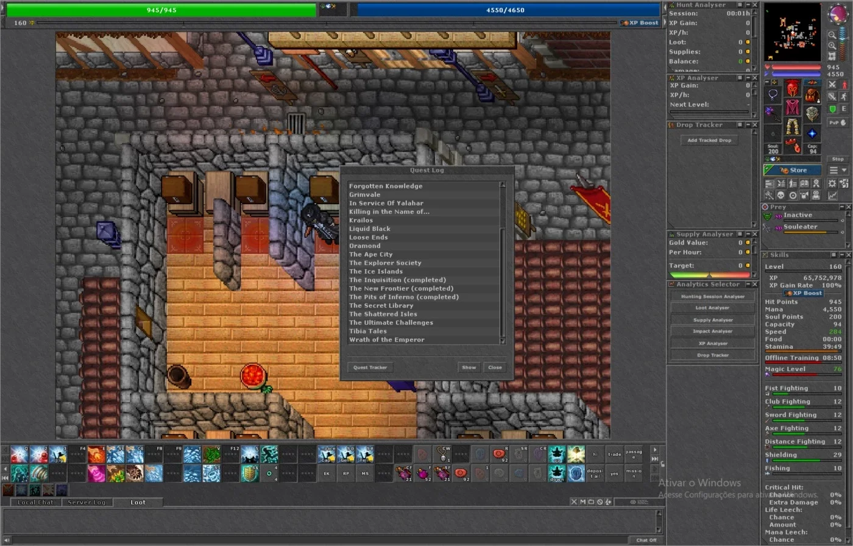Enable defensive green shield fight mode
This screenshot has height=546, width=853.
click(x=832, y=108)
